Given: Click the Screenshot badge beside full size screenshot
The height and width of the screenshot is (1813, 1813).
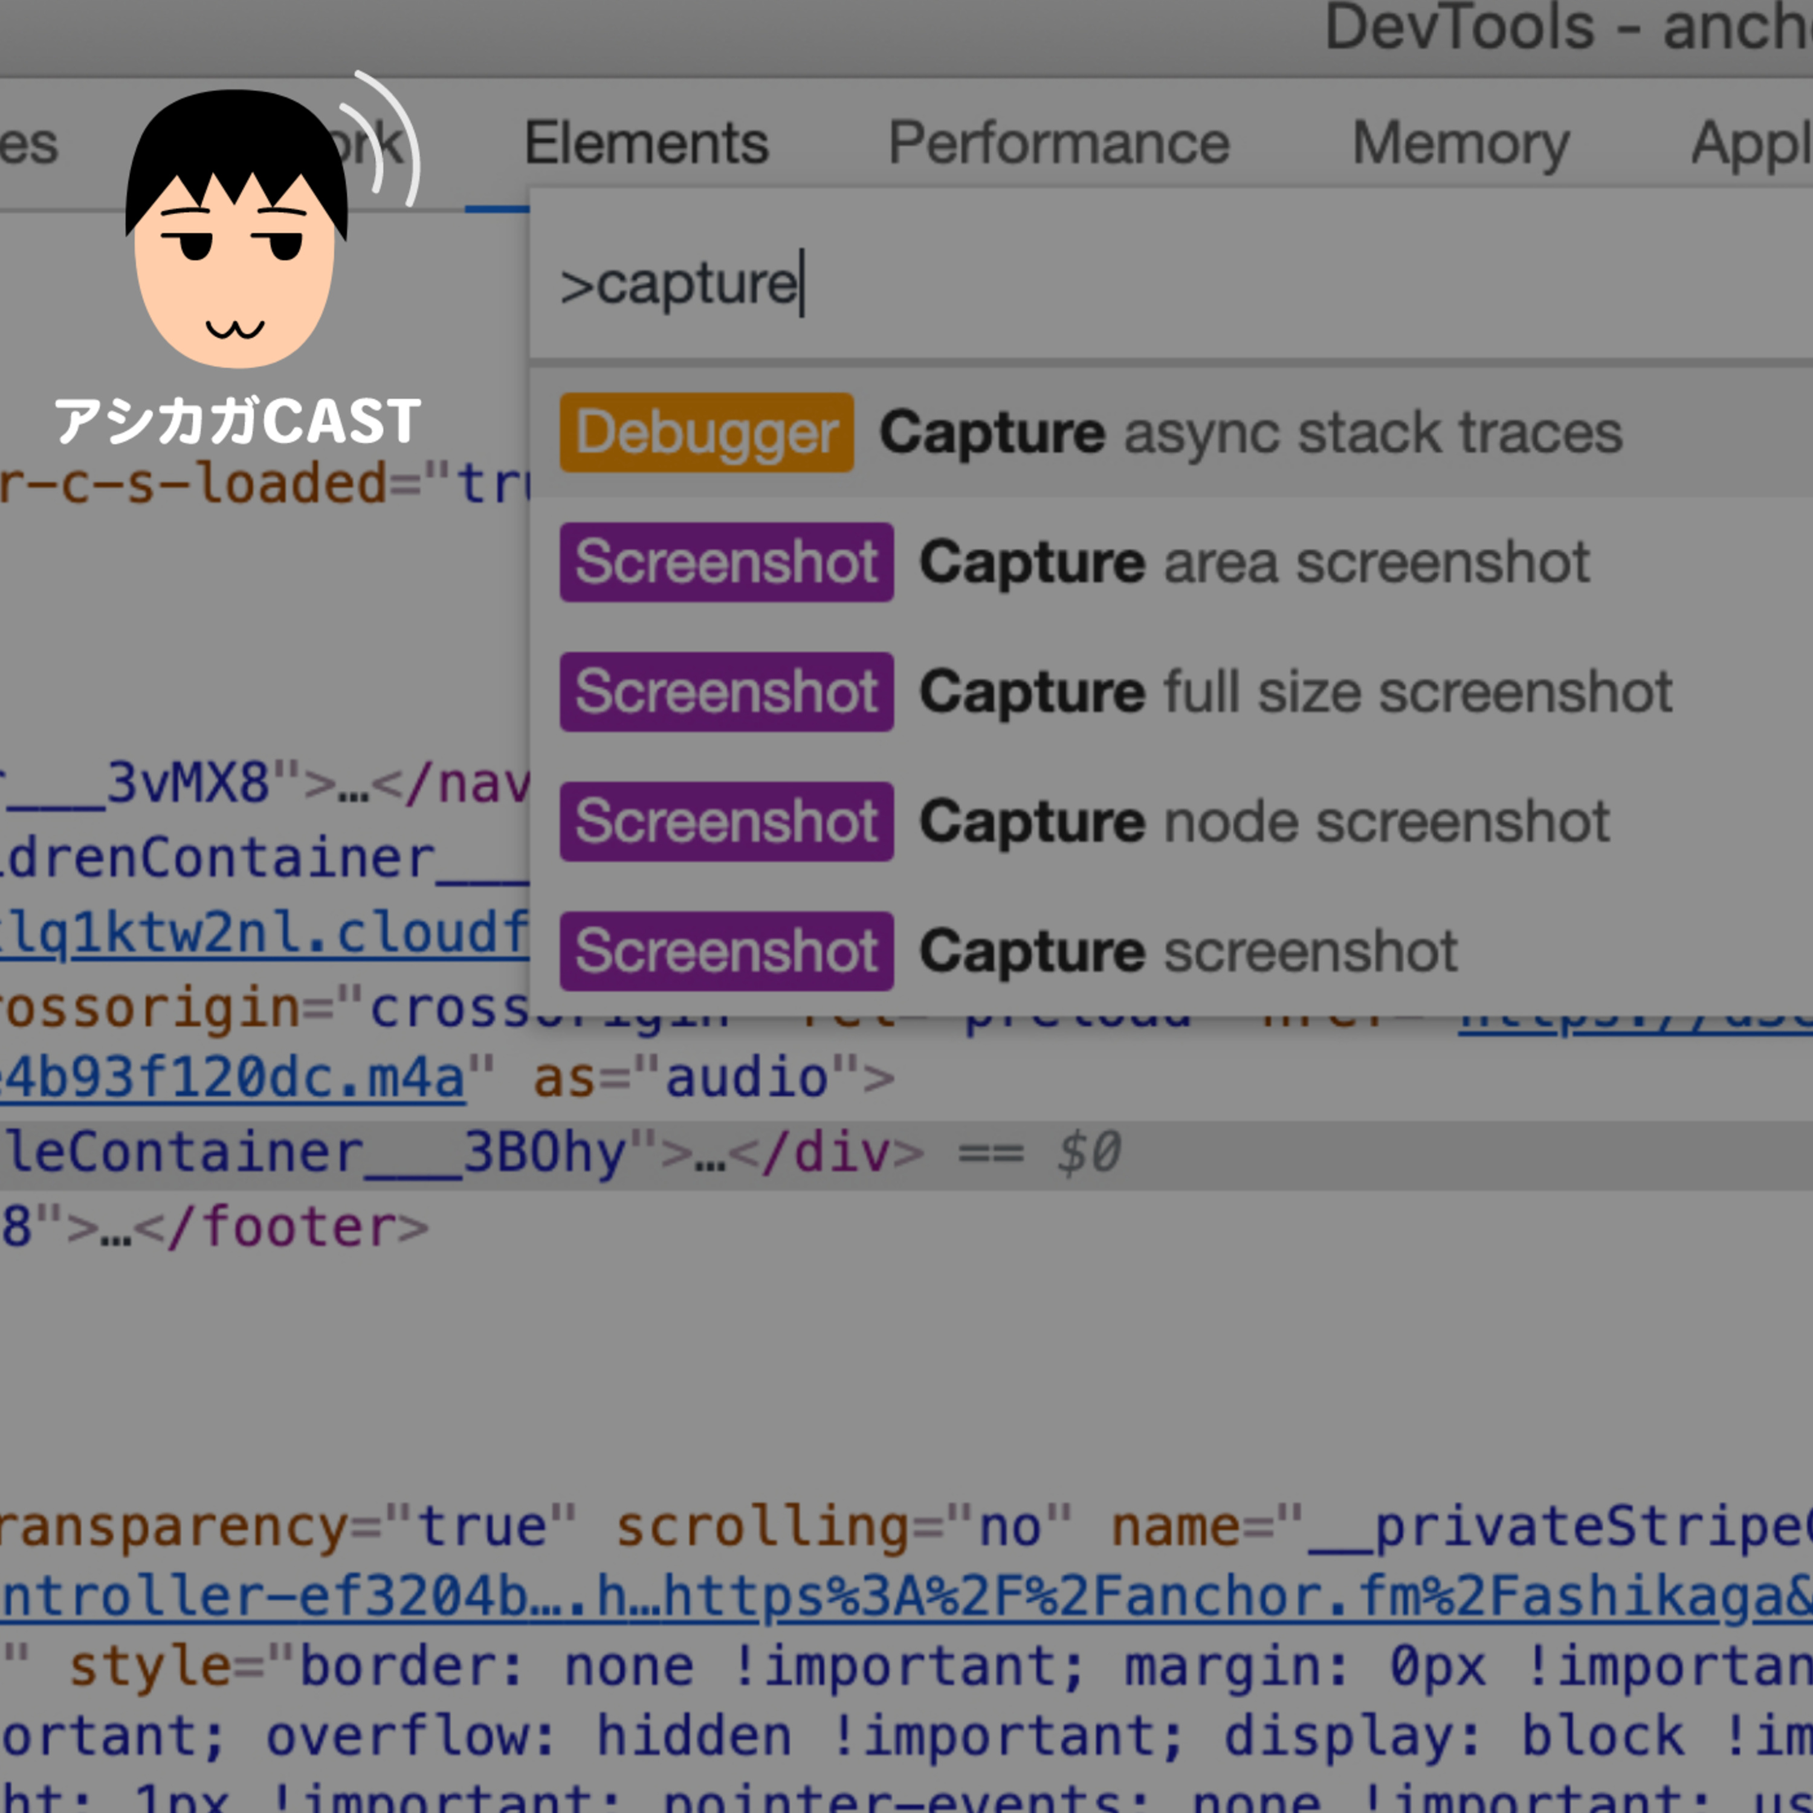Looking at the screenshot, I should 726,691.
